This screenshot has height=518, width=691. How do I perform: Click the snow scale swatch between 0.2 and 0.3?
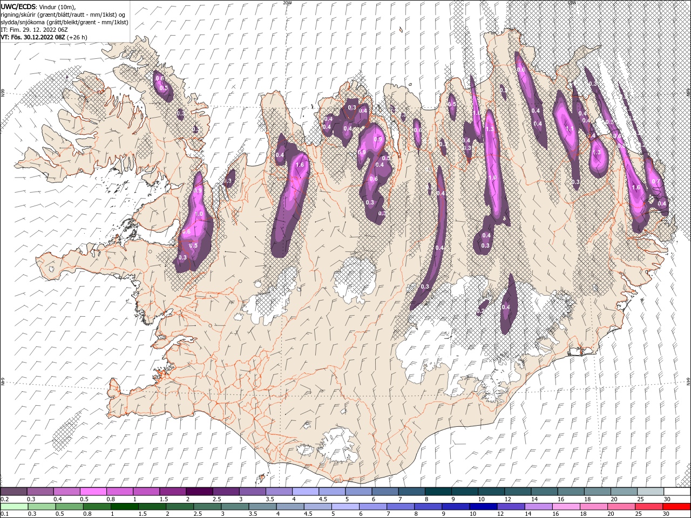coord(14,491)
